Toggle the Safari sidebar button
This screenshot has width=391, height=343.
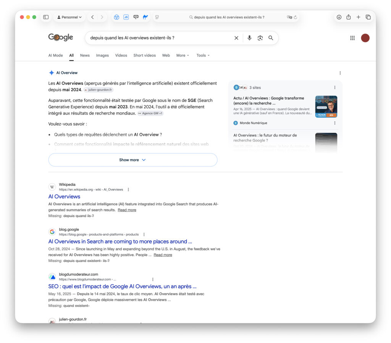coord(46,17)
